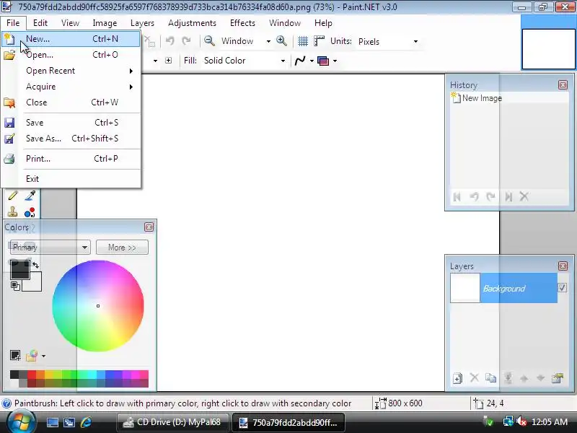Toggle the pixel grid icon

tap(303, 41)
